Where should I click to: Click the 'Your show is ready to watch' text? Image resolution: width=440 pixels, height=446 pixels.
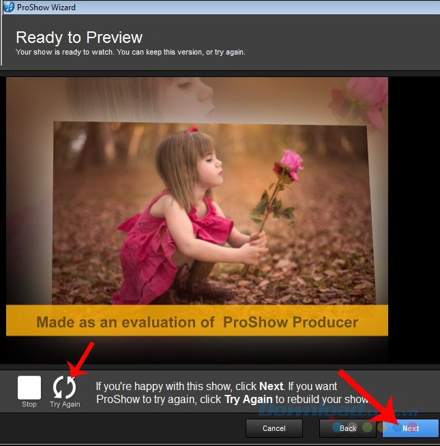pyautogui.click(x=130, y=52)
